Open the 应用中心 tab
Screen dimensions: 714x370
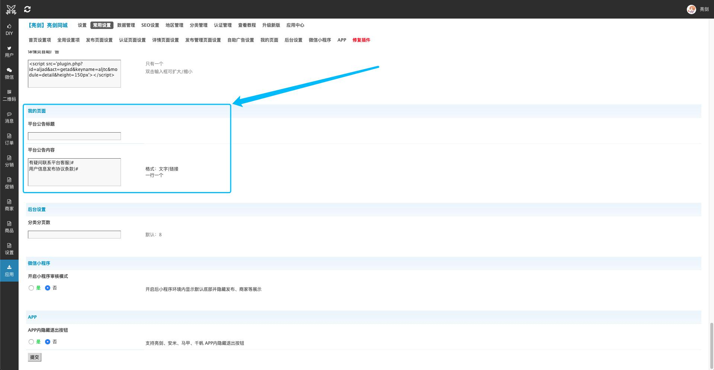[x=295, y=25]
